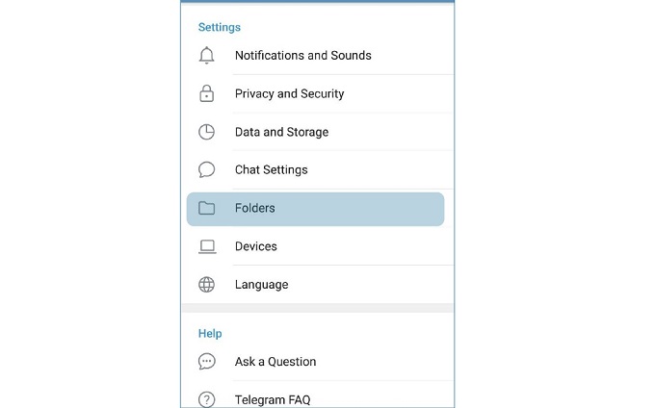This screenshot has height=408, width=655.
Task: Select the highlighted Folders item
Action: 315,209
